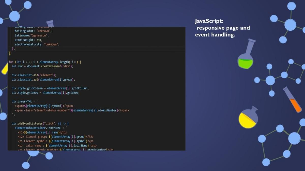
Task: Select the slide title beginning with "JavaScript:"
Action: coord(223,28)
